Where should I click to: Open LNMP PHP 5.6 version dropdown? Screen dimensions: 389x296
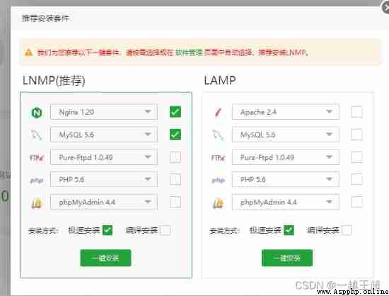point(104,179)
